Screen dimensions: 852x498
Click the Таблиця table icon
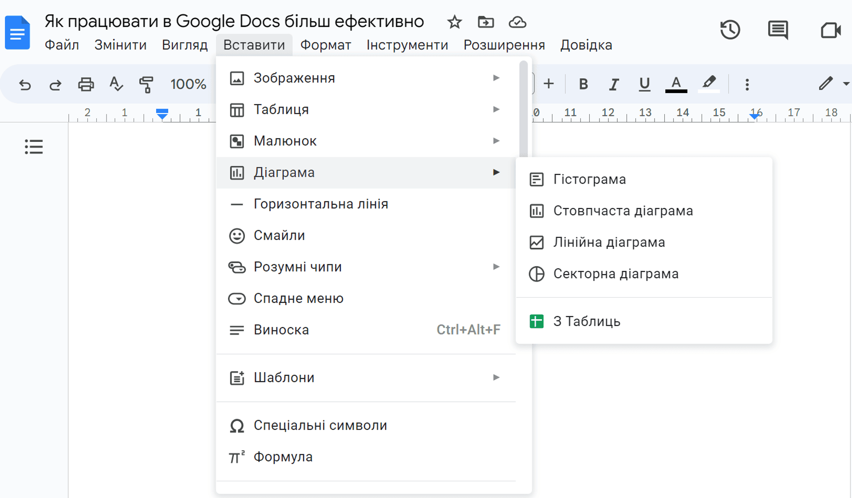[x=237, y=110]
